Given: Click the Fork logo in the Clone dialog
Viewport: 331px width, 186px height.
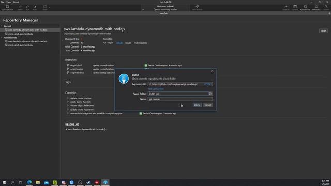Looking at the screenshot, I should pyautogui.click(x=124, y=79).
